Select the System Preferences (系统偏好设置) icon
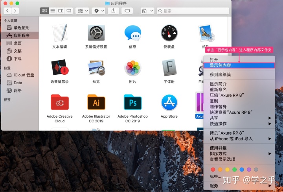 96,33
